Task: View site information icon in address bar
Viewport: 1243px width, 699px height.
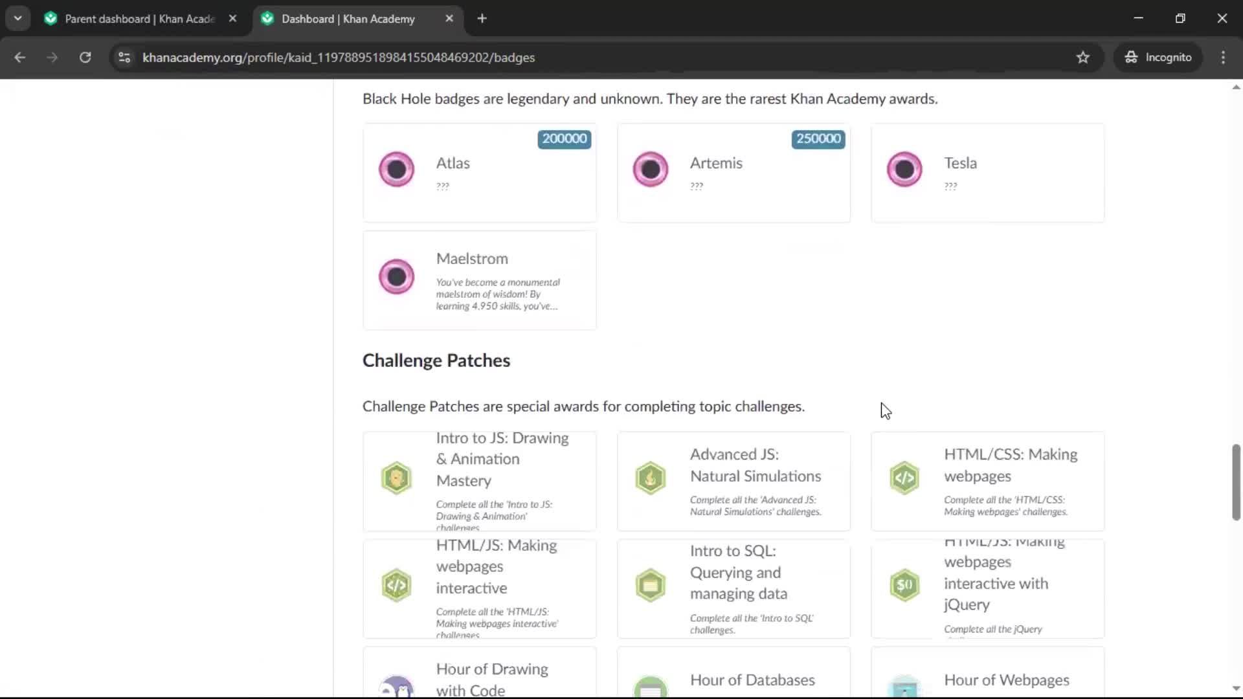Action: click(124, 57)
